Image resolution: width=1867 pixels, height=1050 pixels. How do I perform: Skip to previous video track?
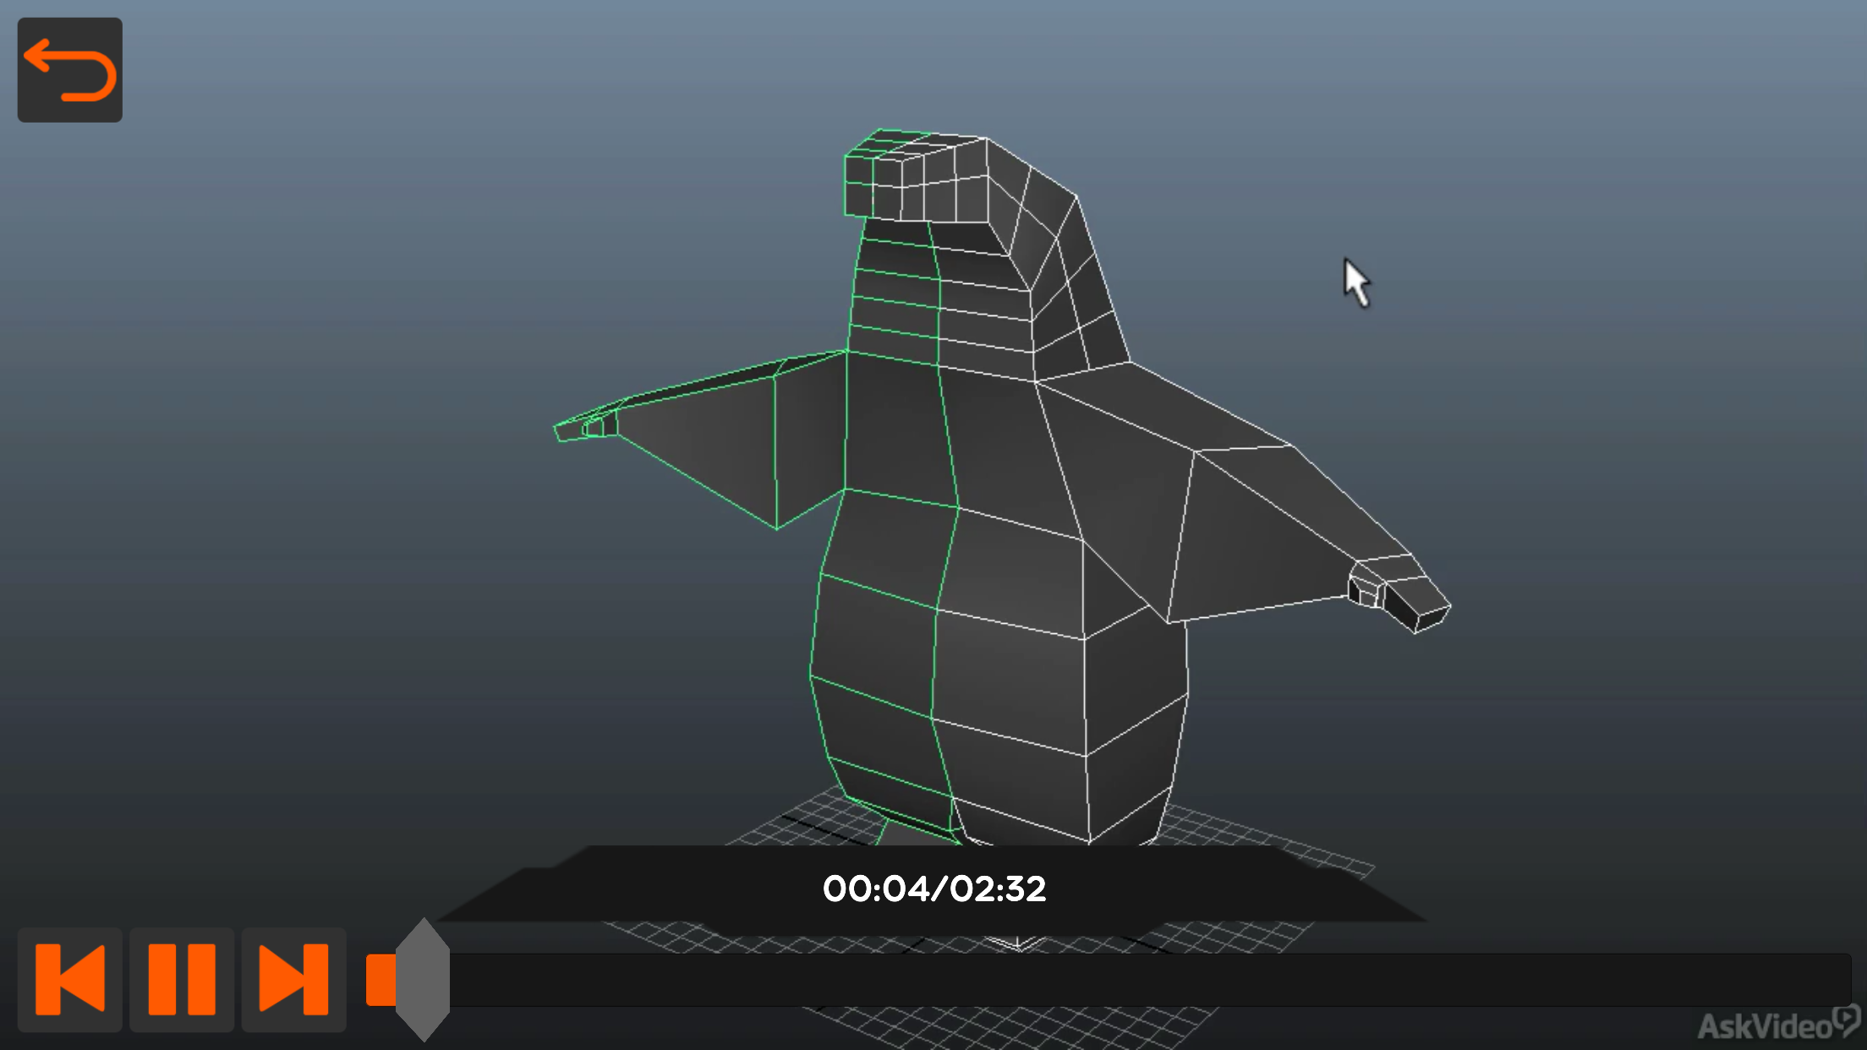[70, 979]
